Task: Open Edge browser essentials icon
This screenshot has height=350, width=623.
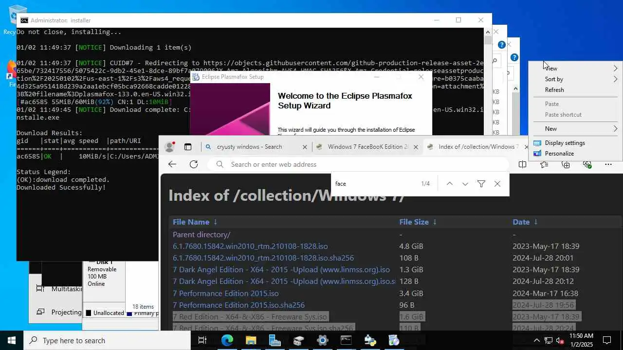Action: point(587,164)
